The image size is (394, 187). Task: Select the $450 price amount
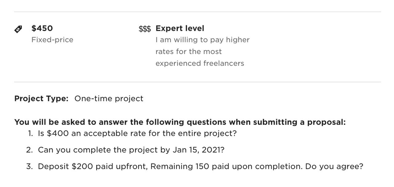point(42,28)
